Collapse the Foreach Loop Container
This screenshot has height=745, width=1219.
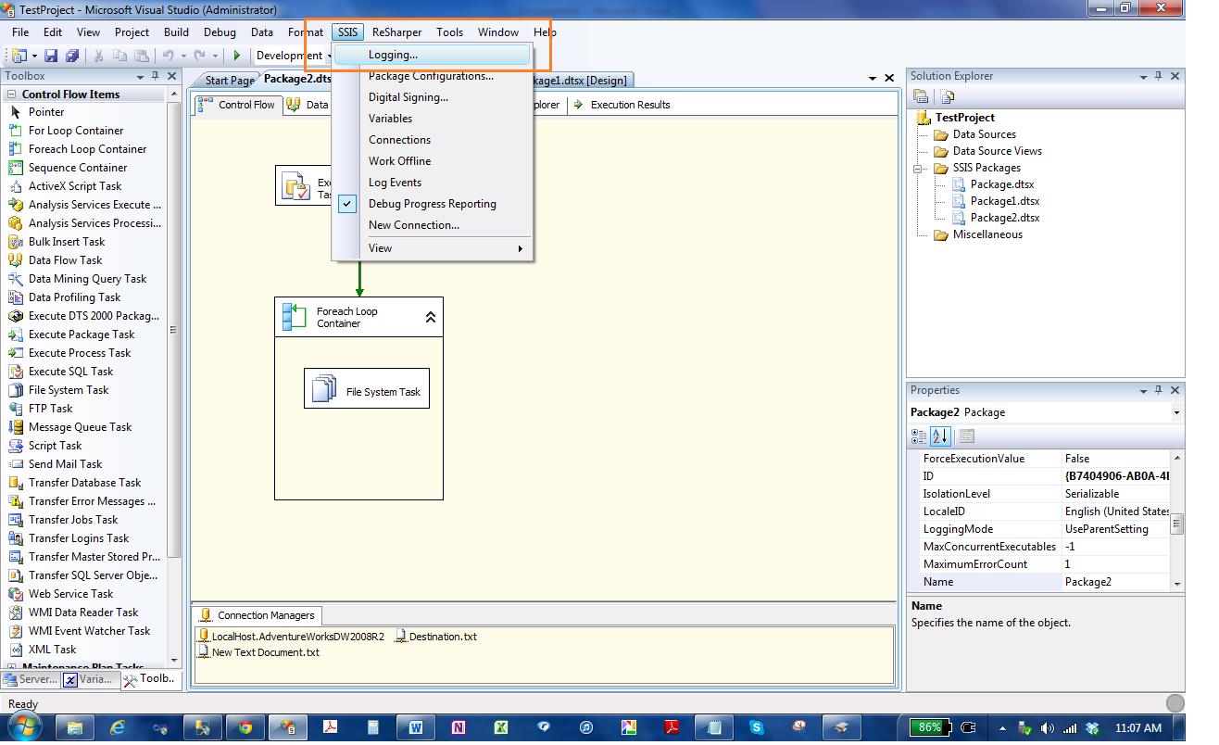click(x=429, y=316)
